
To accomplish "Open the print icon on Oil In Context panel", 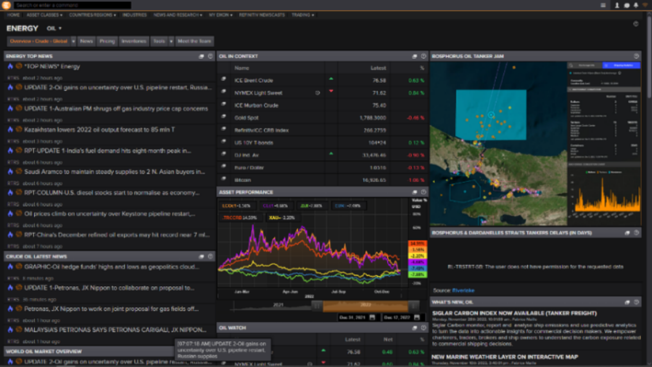I will coord(414,56).
